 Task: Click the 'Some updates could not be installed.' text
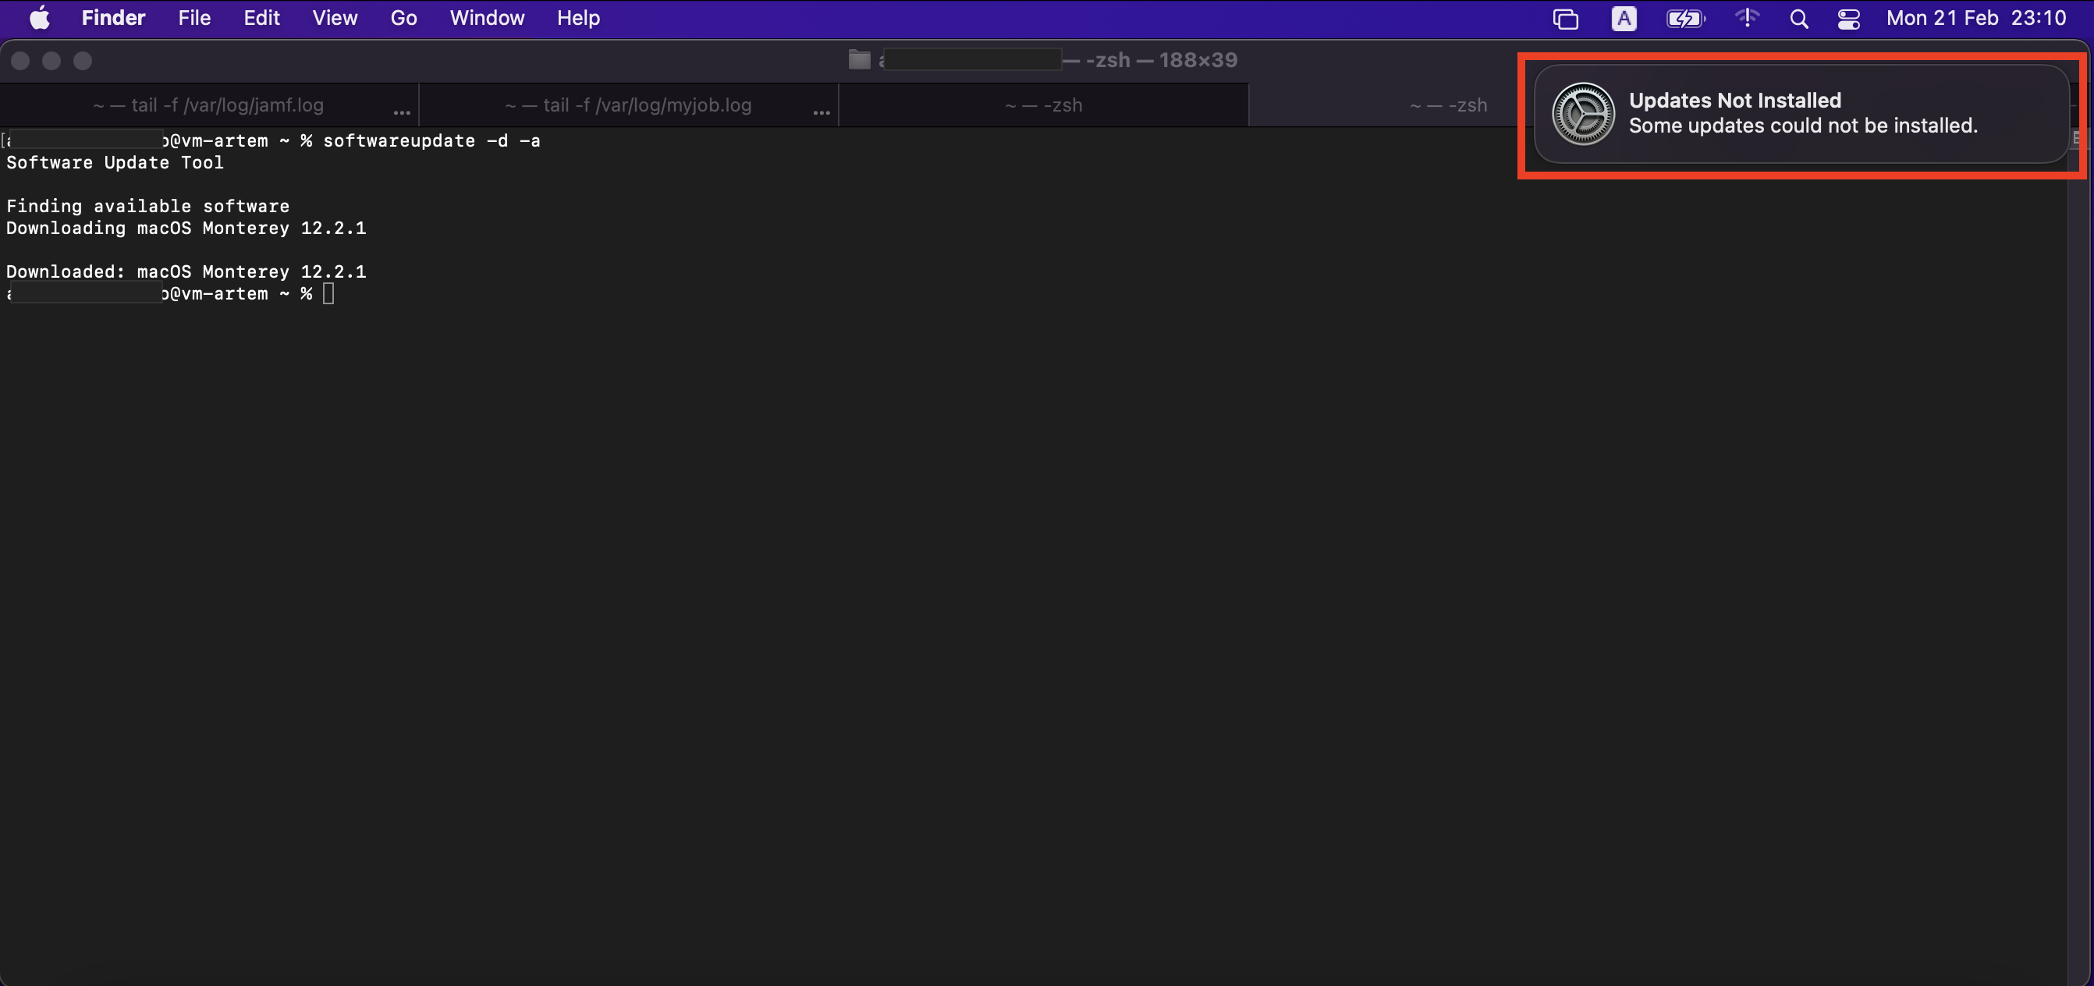pyautogui.click(x=1803, y=126)
